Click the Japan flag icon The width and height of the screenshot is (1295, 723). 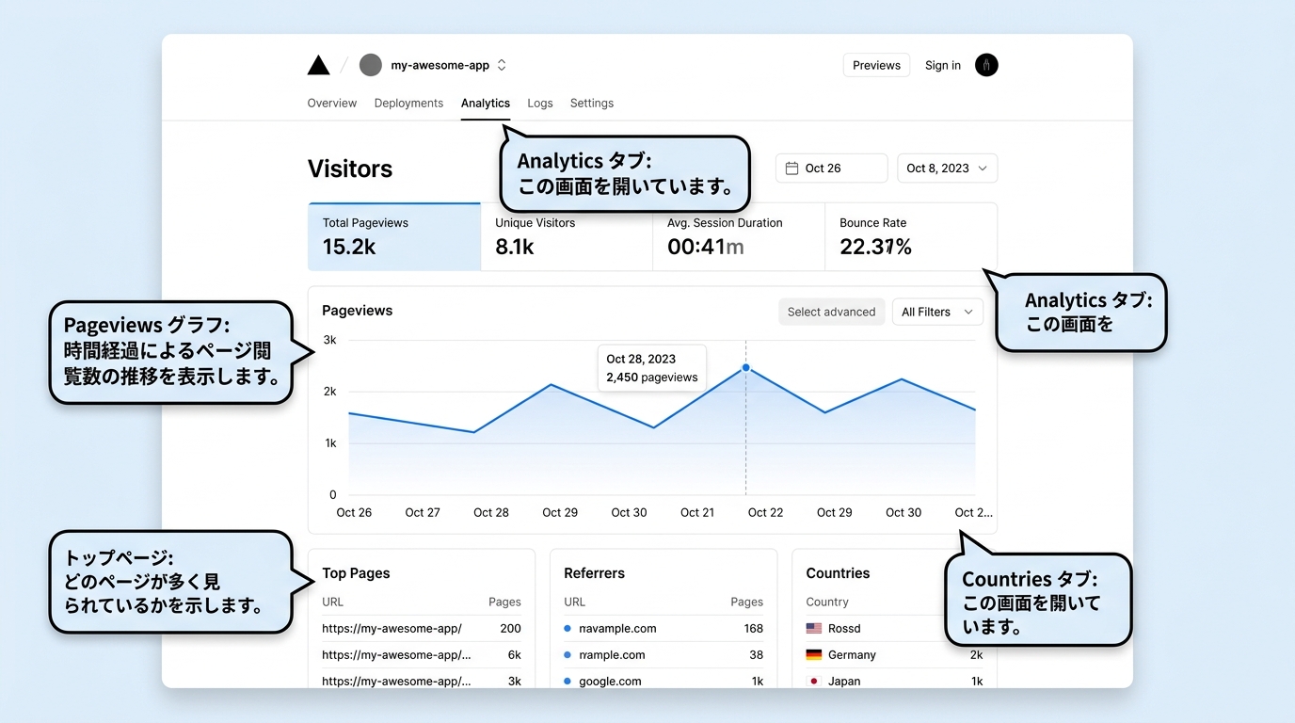(x=814, y=681)
